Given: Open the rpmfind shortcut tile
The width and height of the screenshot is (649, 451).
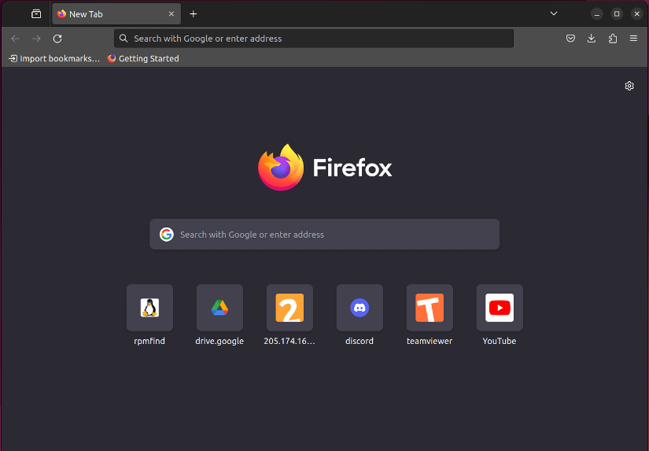Looking at the screenshot, I should tap(149, 308).
